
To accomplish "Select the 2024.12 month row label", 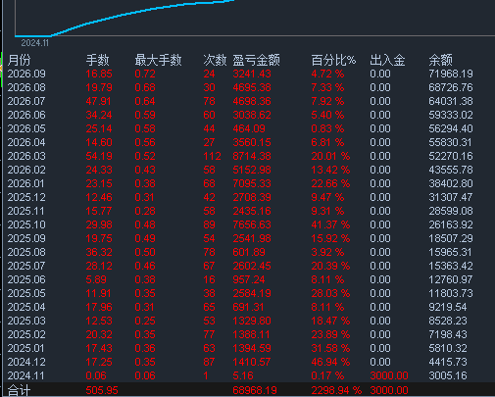I will coord(26,362).
